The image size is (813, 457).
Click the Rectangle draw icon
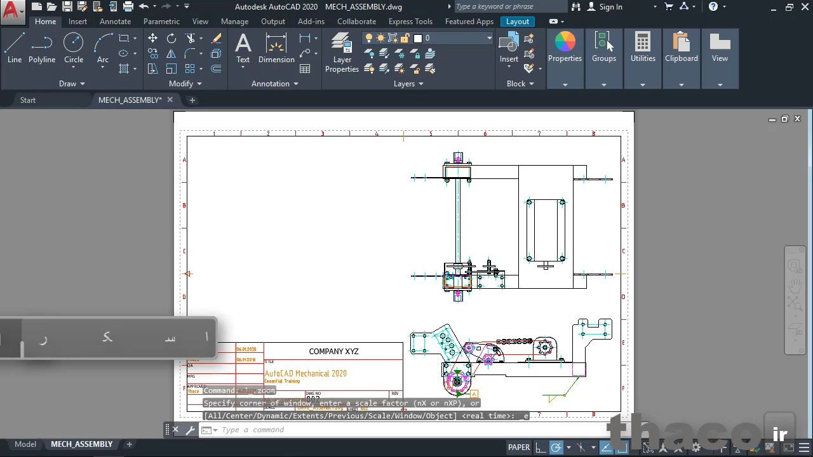(x=124, y=39)
